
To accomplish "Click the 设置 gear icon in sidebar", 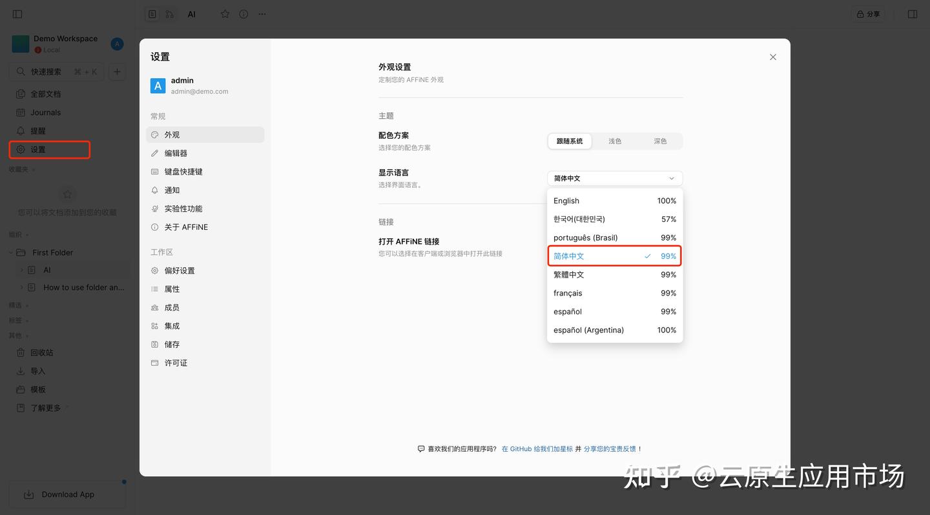I will (x=21, y=150).
